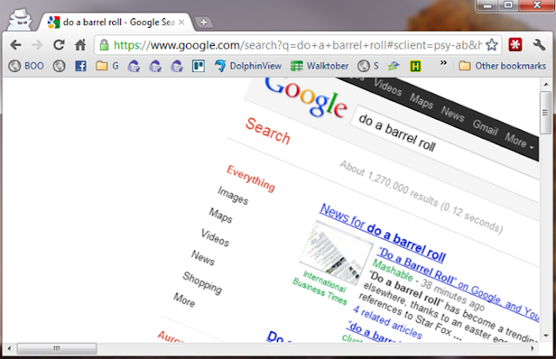Focus the Google search box
556x359 pixels.
coord(443,140)
